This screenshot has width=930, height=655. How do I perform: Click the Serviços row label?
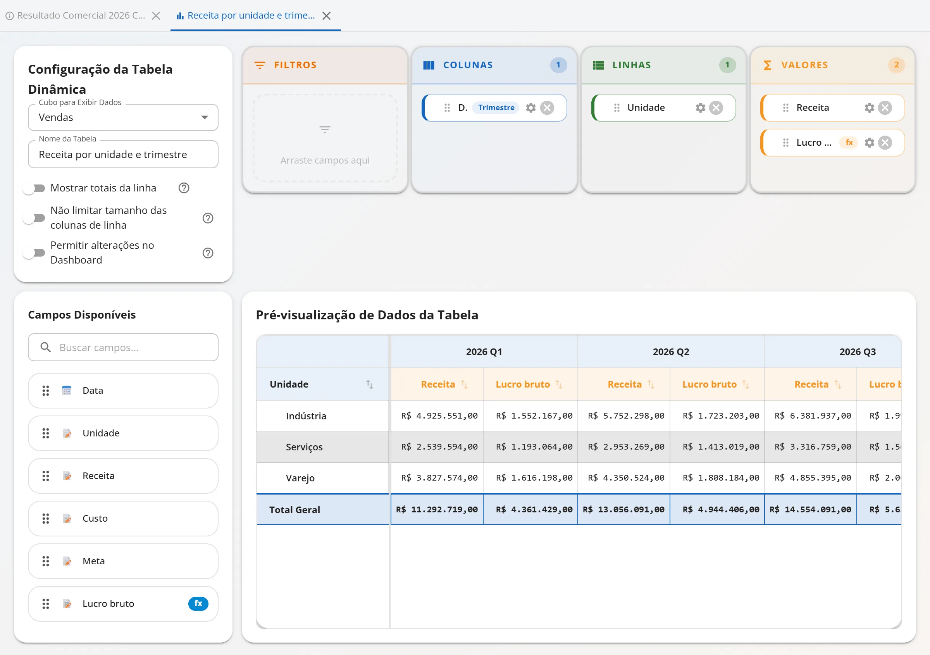pos(304,447)
